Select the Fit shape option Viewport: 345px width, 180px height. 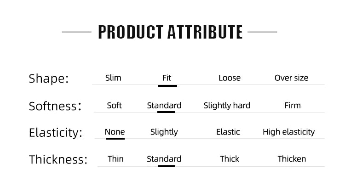[167, 78]
